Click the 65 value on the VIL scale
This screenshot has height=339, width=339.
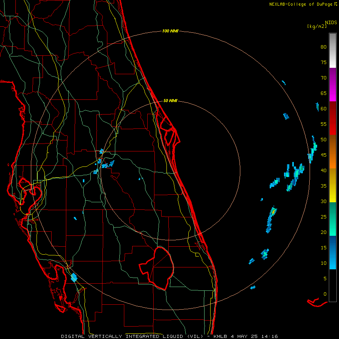[x=324, y=93]
